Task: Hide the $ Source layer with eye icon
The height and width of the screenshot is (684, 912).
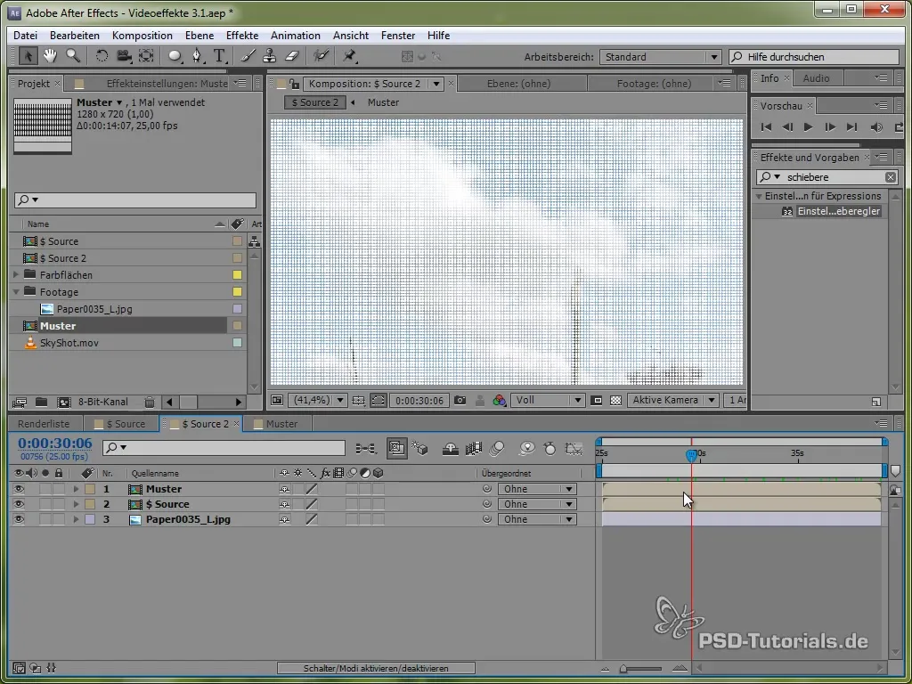Action: coord(19,504)
